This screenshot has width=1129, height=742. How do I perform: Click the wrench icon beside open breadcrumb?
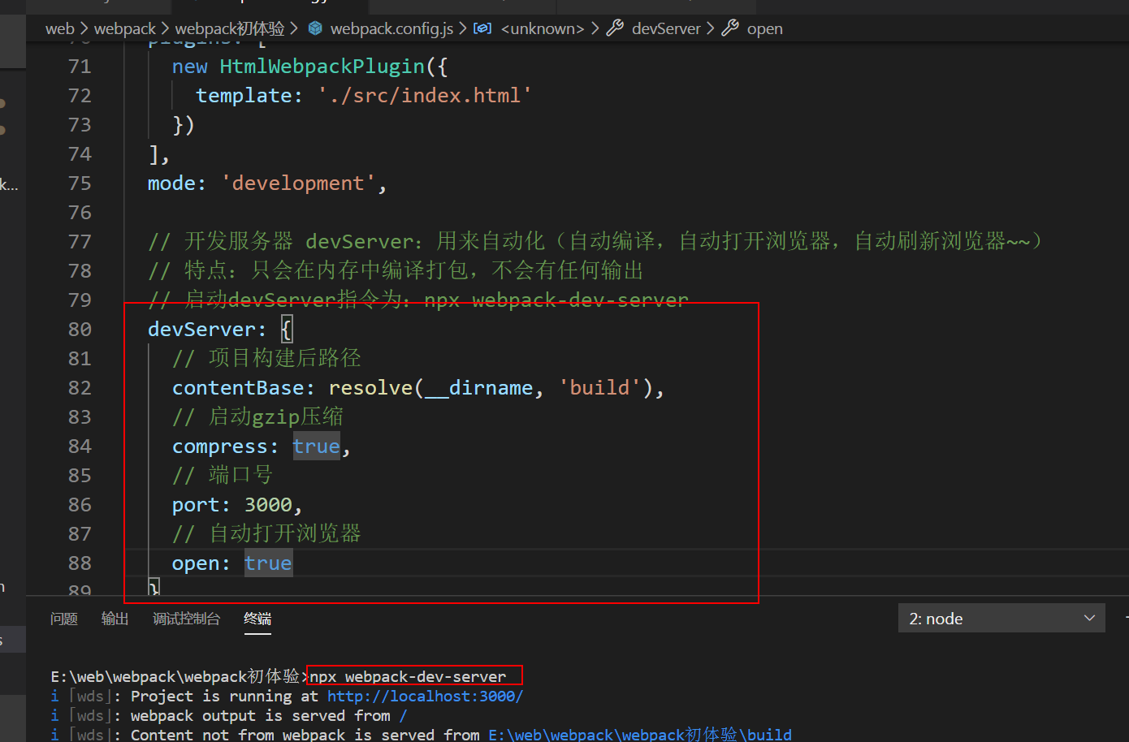(x=730, y=28)
